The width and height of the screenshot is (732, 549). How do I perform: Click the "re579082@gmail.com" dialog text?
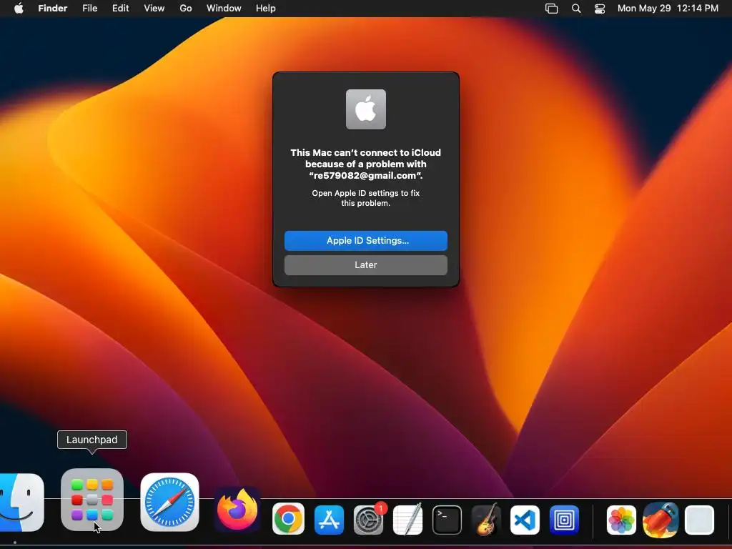click(366, 176)
